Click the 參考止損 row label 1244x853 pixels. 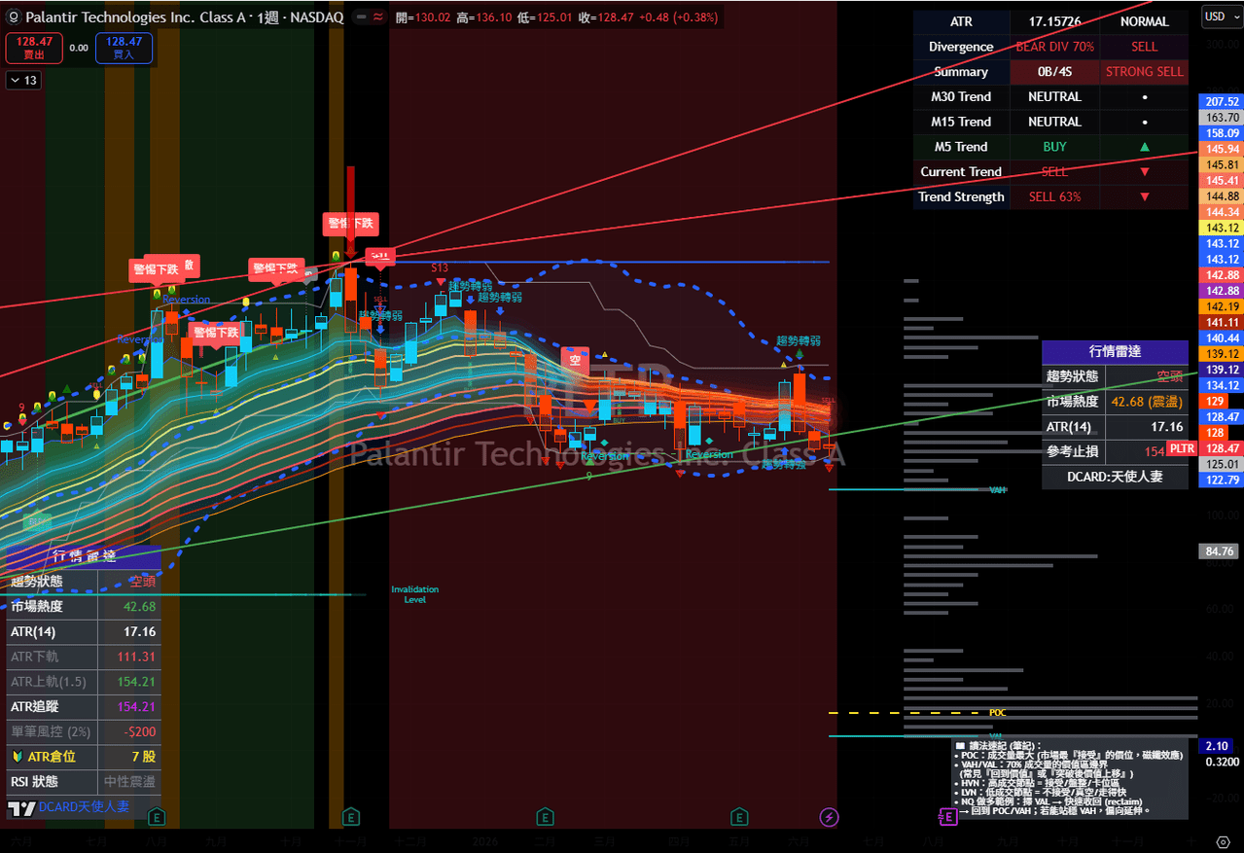pyautogui.click(x=1073, y=451)
